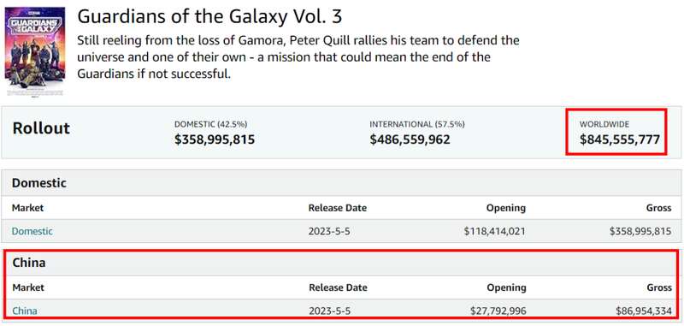Click the Domestic section header
The width and height of the screenshot is (684, 326).
[x=39, y=183]
